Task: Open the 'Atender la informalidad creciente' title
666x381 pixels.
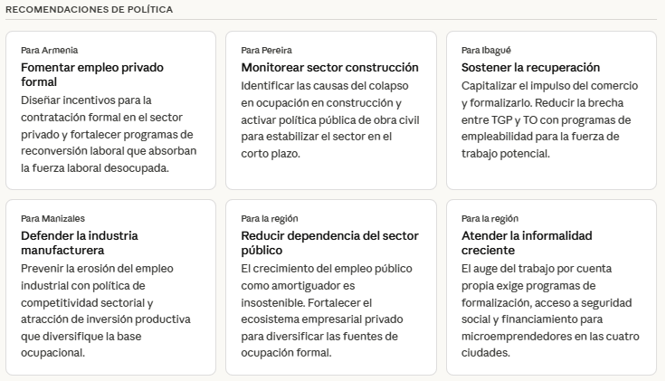Action: 527,243
